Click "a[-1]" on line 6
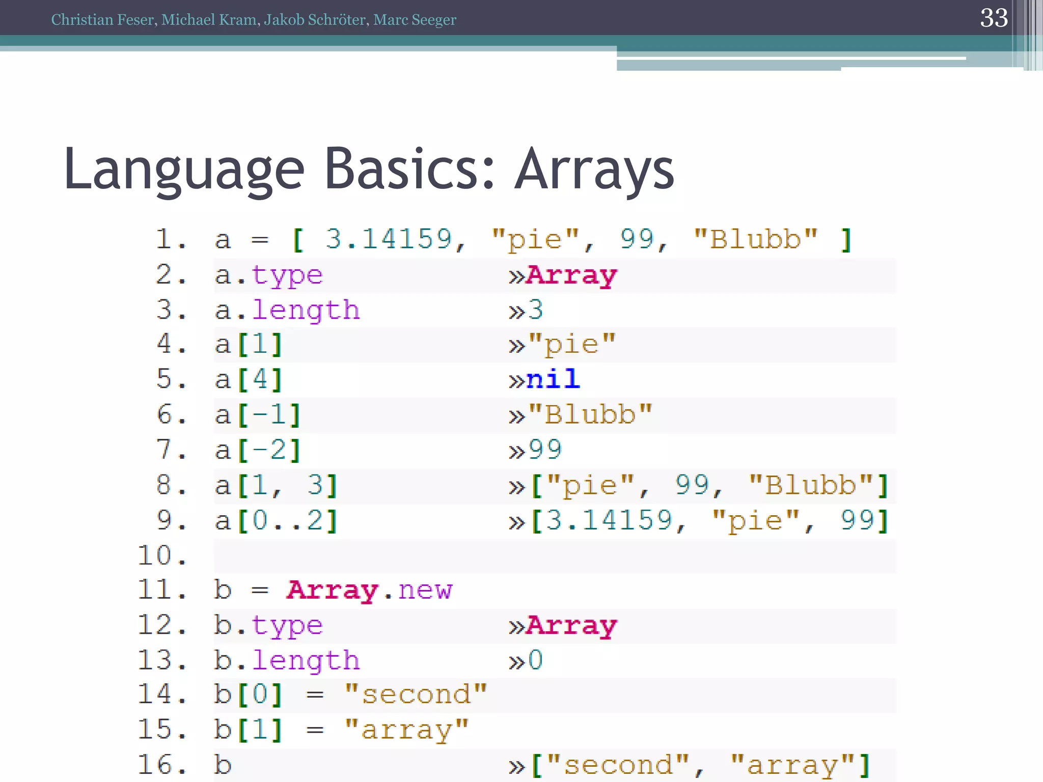1043x782 pixels. [258, 415]
